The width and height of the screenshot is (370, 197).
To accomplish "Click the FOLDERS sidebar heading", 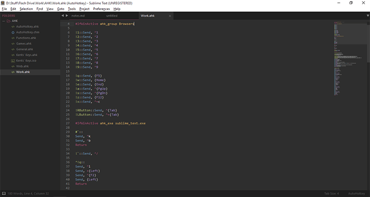I will click(x=9, y=16).
